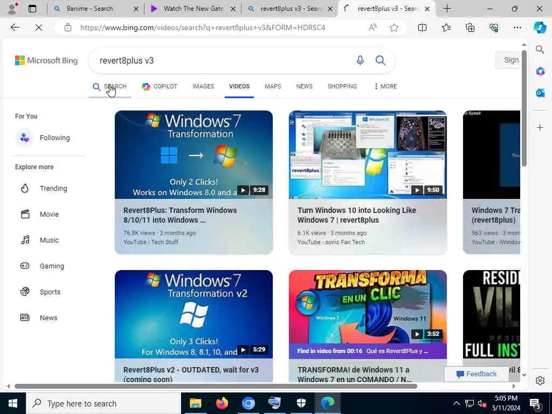Click the Sign in button
This screenshot has width=552, height=414.
coord(508,60)
